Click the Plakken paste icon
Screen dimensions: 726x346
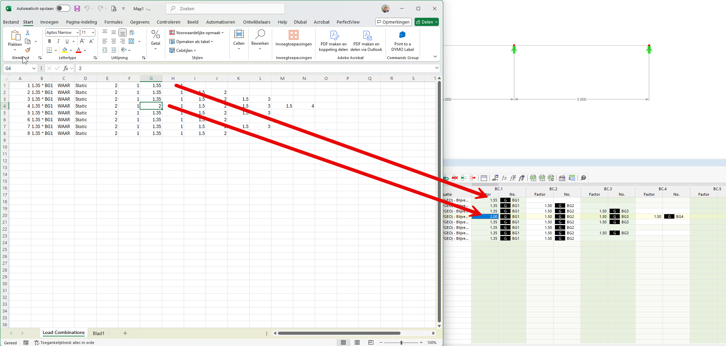15,36
